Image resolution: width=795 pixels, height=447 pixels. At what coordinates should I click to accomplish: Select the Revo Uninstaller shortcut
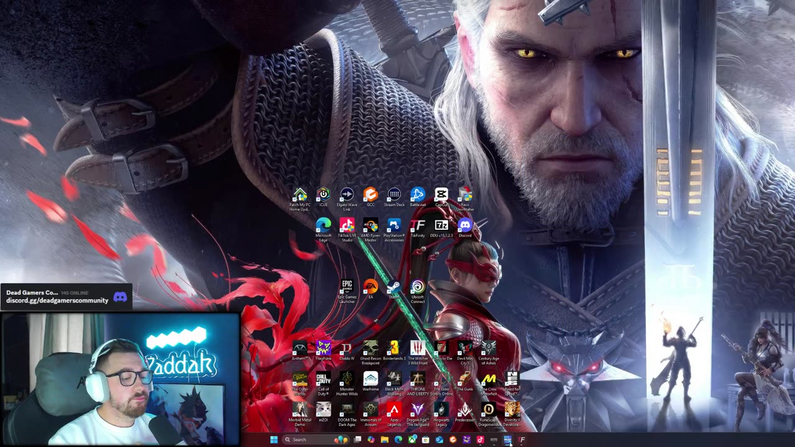[465, 199]
